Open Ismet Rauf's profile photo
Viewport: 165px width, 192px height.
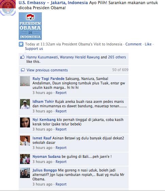click(25, 140)
